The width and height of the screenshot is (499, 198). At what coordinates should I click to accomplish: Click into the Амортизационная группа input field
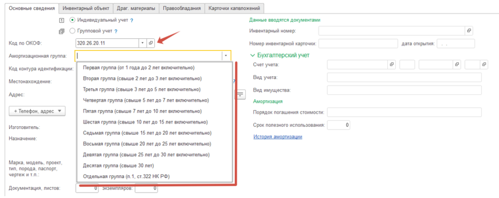(149, 55)
